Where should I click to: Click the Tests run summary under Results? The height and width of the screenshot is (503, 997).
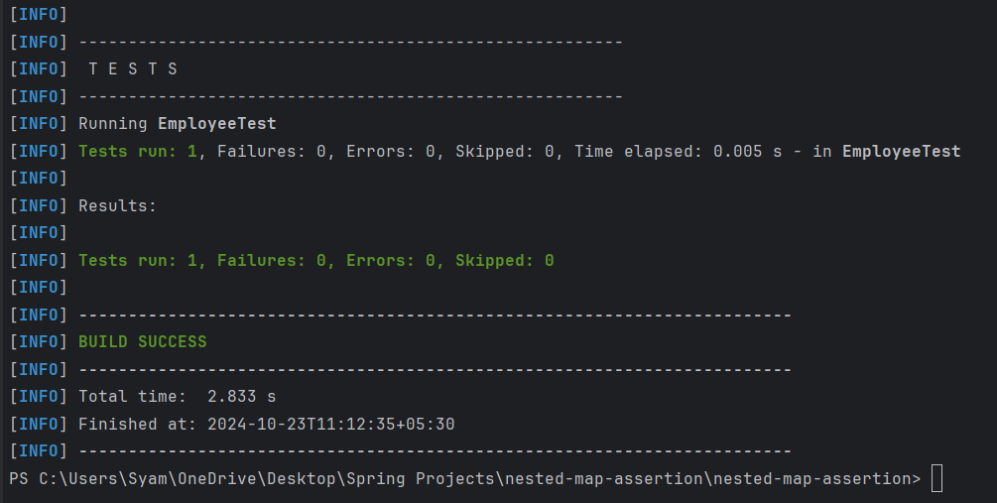[x=315, y=260]
